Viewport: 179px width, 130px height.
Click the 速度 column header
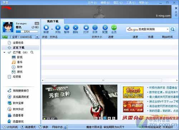click(x=135, y=37)
